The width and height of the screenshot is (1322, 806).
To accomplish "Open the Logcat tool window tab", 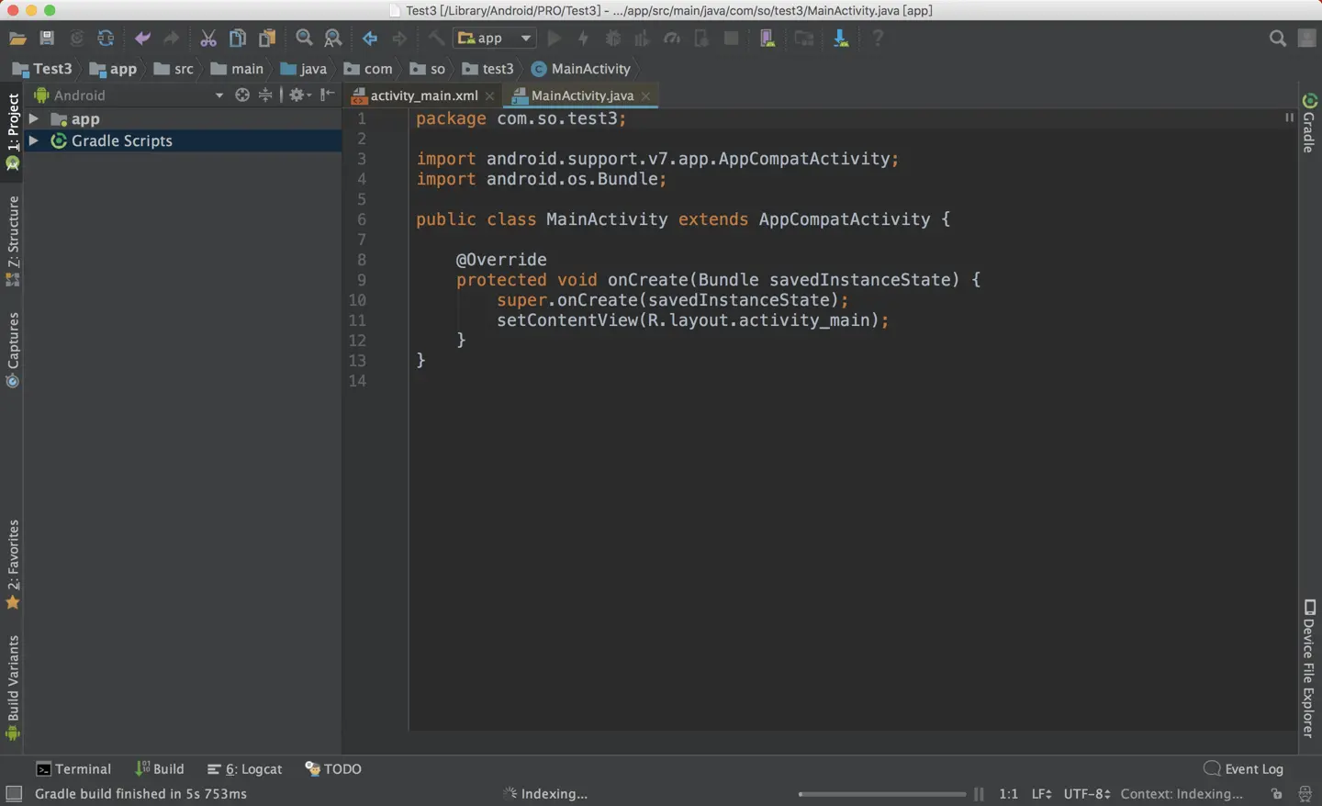I will point(245,769).
